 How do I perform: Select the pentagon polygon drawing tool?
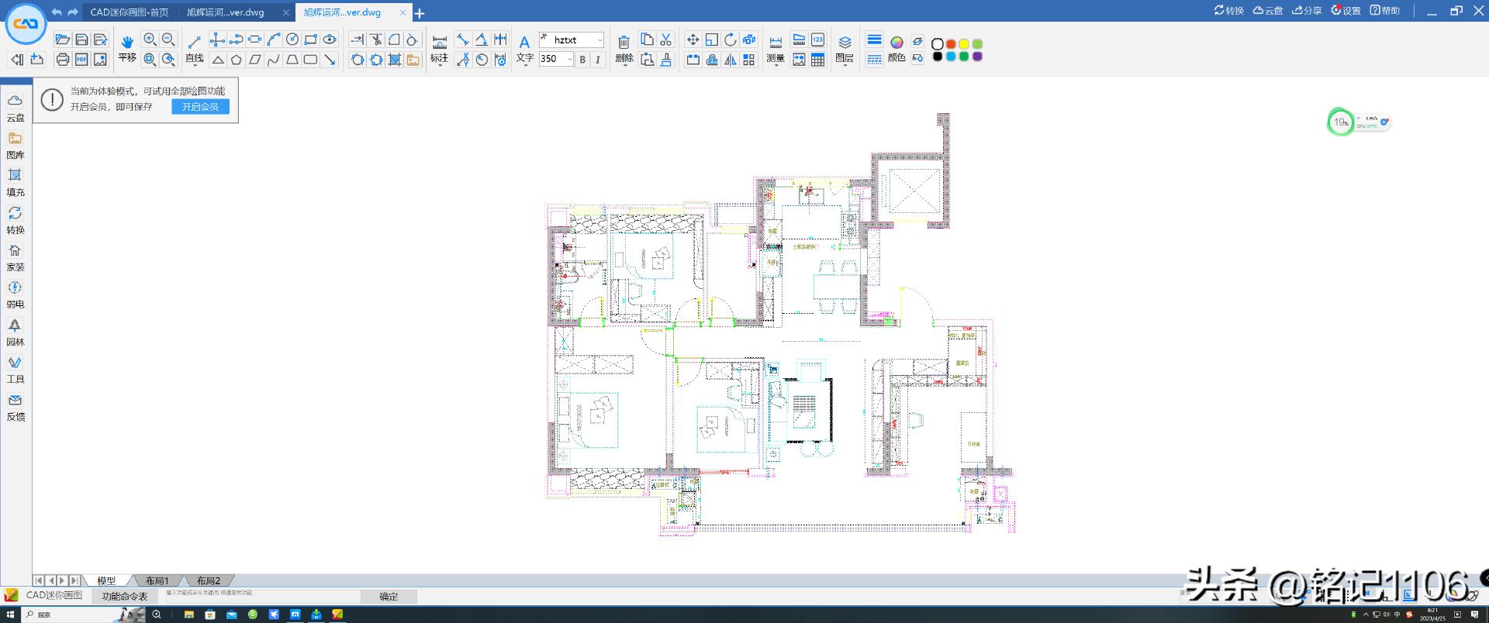[237, 60]
